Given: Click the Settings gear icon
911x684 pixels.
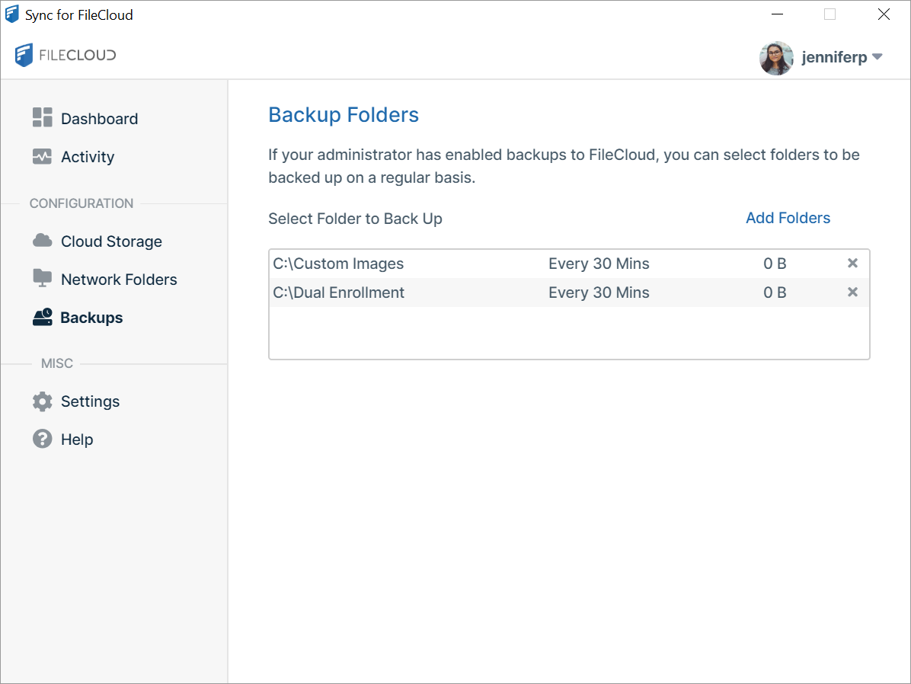Looking at the screenshot, I should pyautogui.click(x=42, y=401).
